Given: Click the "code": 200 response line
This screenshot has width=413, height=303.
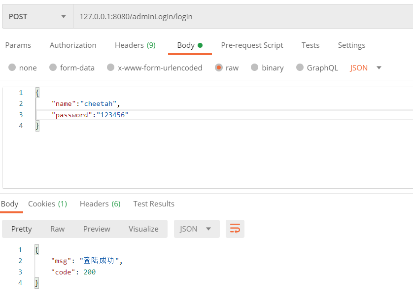Looking at the screenshot, I should (73, 272).
